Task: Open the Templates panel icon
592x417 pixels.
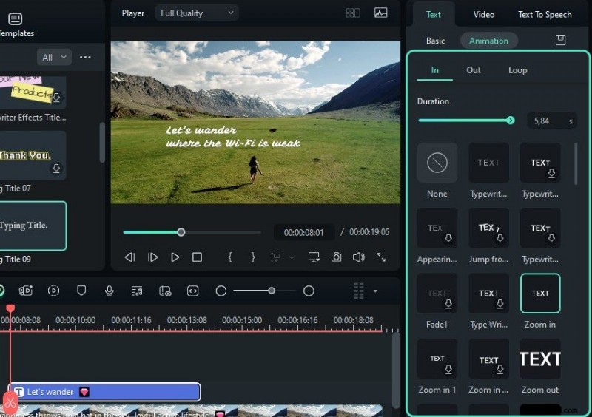Action: tap(15, 18)
